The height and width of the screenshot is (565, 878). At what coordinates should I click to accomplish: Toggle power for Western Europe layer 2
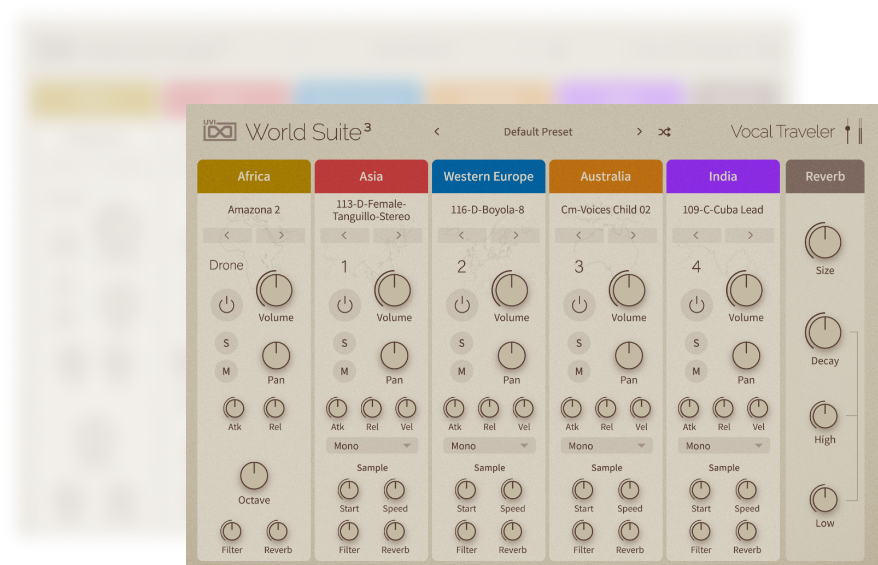pyautogui.click(x=462, y=305)
